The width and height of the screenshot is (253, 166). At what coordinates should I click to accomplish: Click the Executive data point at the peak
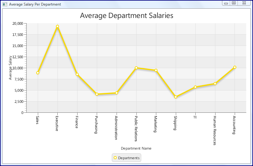57,26
